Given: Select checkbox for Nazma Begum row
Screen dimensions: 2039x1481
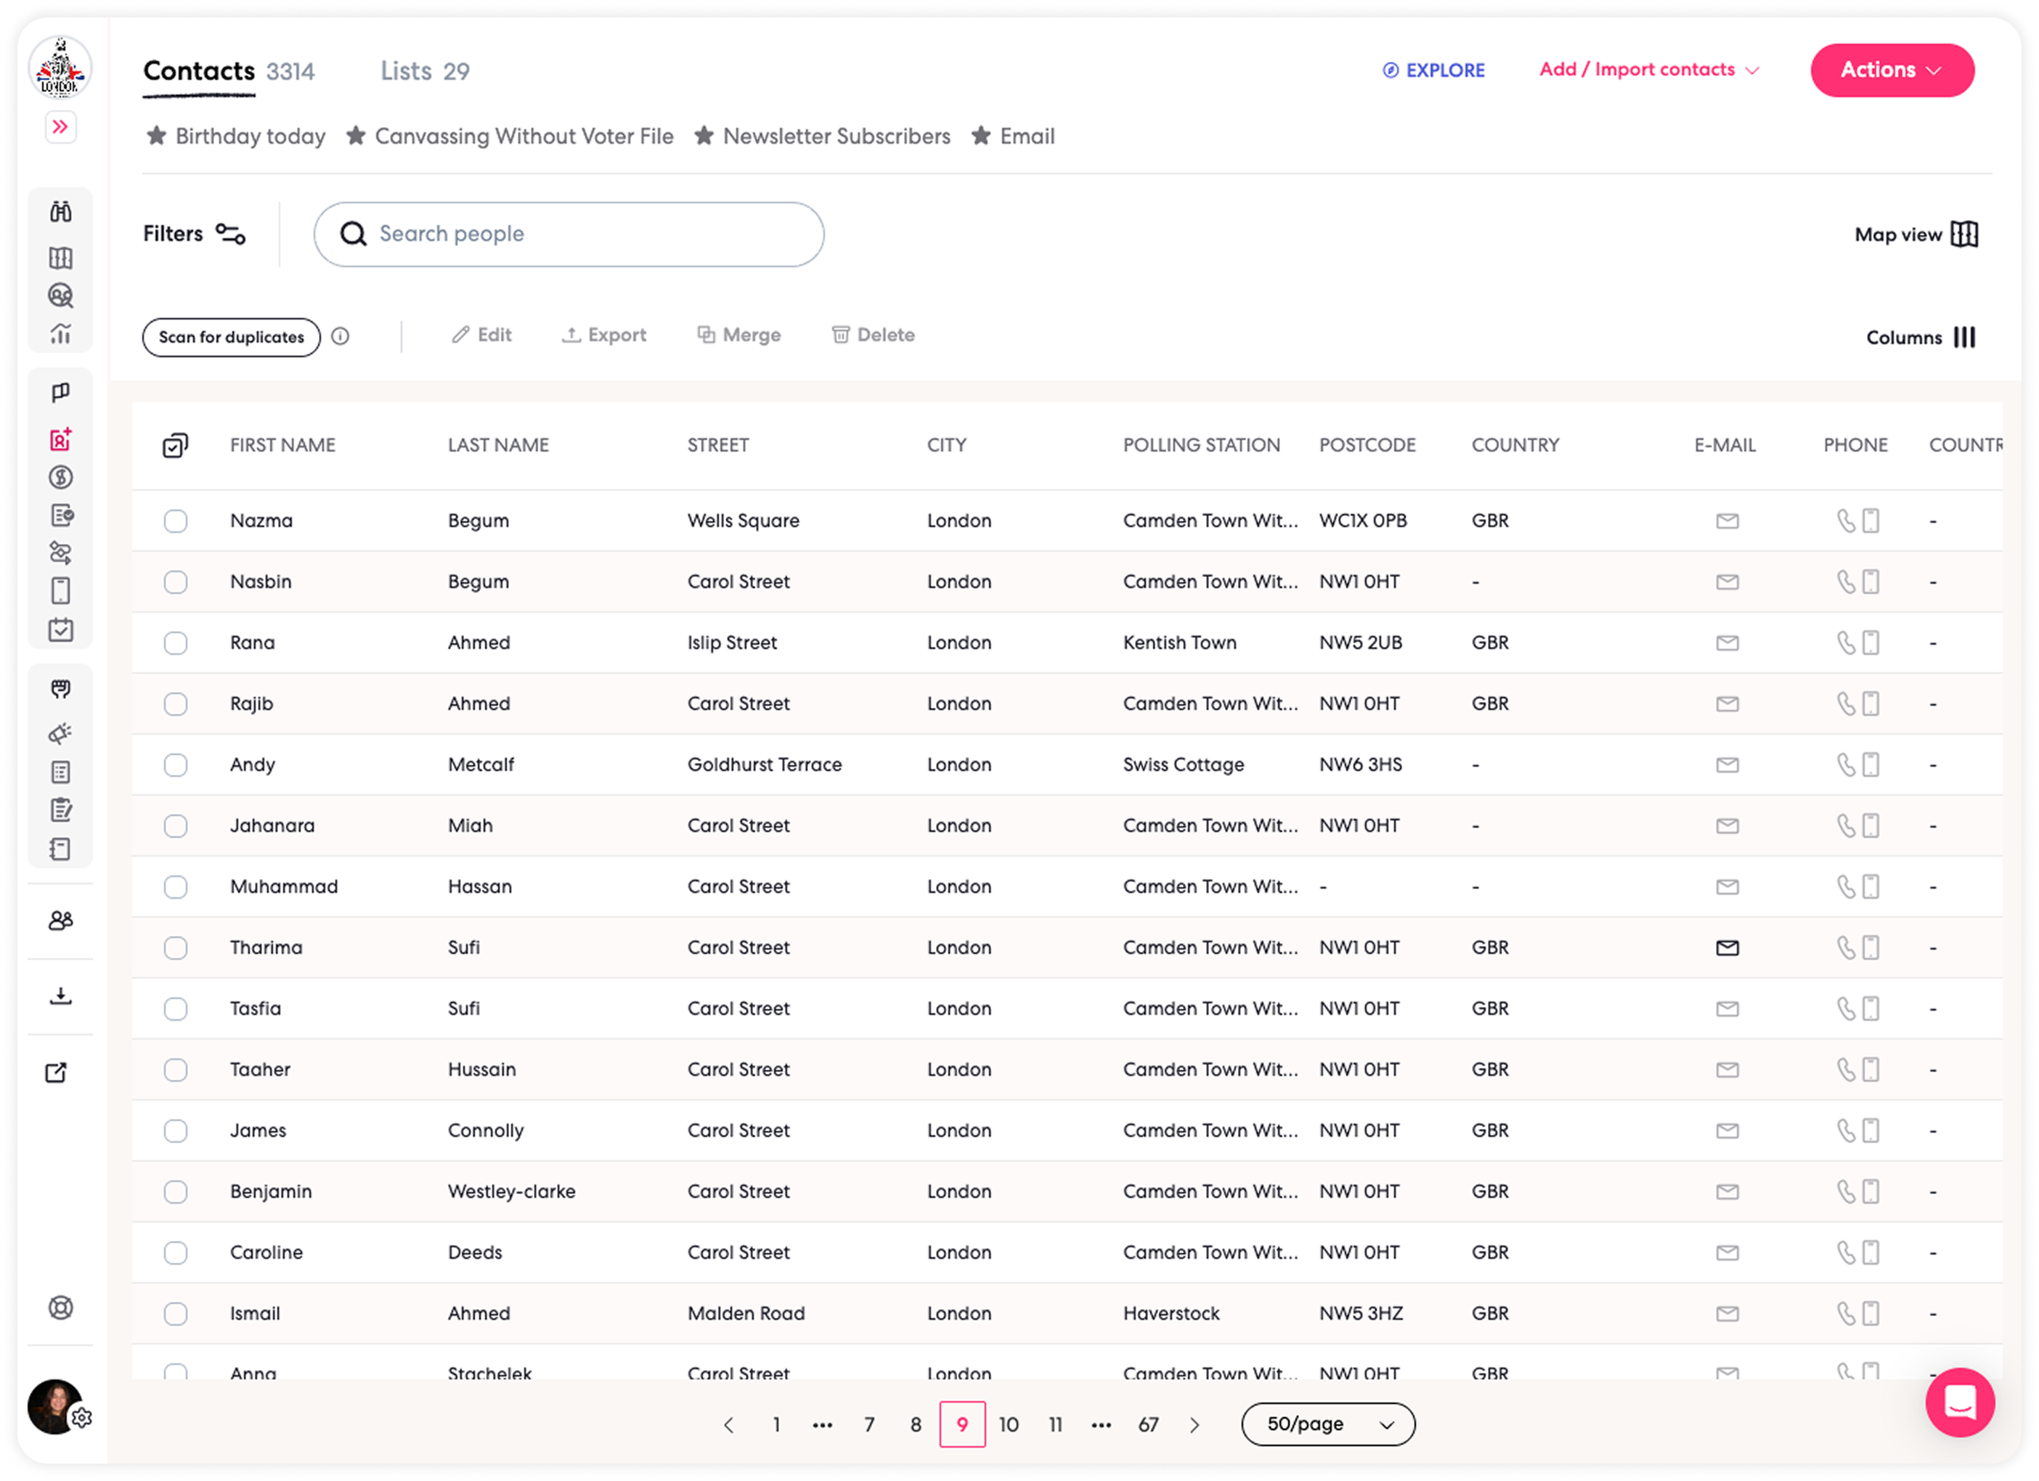Looking at the screenshot, I should 175,521.
